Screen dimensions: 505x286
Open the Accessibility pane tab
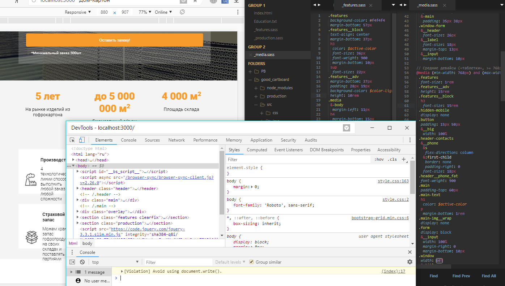tap(389, 150)
